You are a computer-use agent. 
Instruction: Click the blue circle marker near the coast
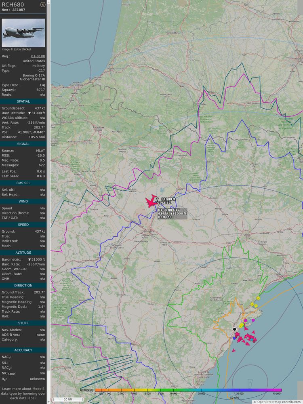(x=234, y=338)
